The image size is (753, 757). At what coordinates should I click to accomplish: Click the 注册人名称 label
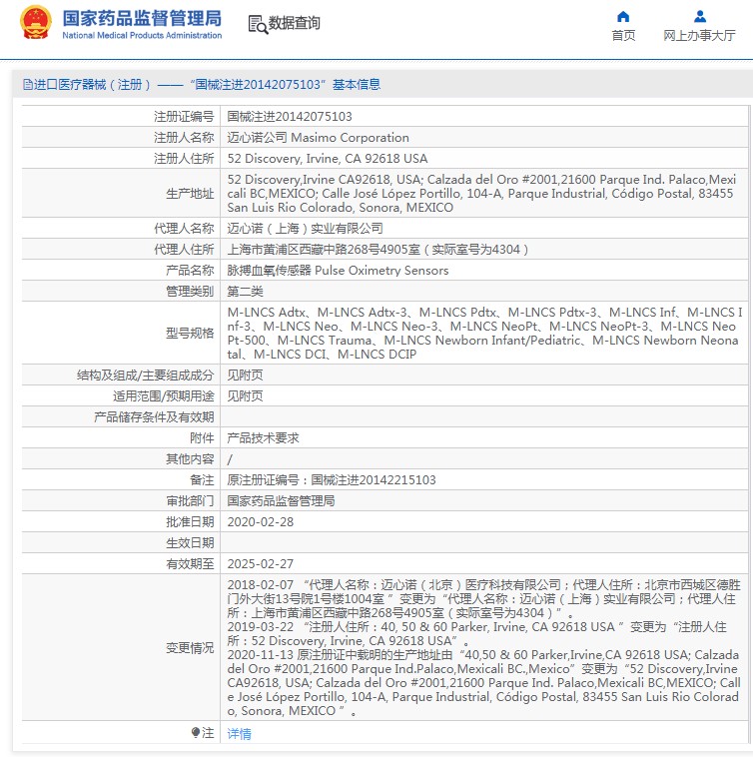pyautogui.click(x=184, y=138)
